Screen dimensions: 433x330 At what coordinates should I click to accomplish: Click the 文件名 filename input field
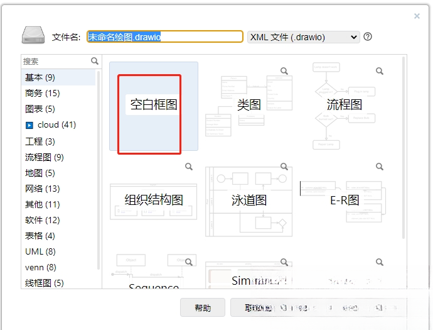[165, 36]
